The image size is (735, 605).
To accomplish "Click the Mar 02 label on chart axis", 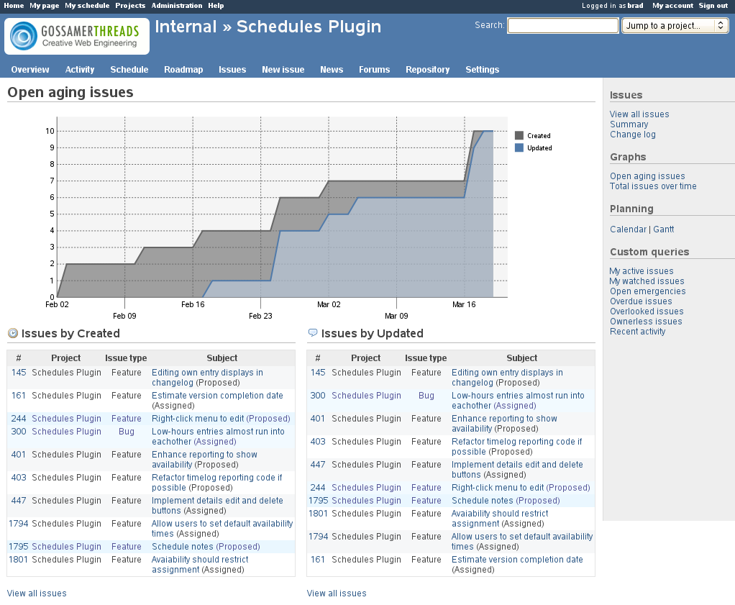I will point(329,304).
